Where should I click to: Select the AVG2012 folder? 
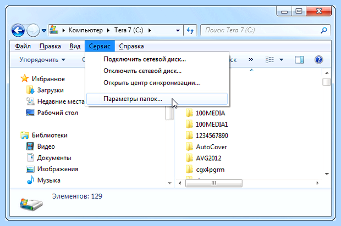[208, 159]
